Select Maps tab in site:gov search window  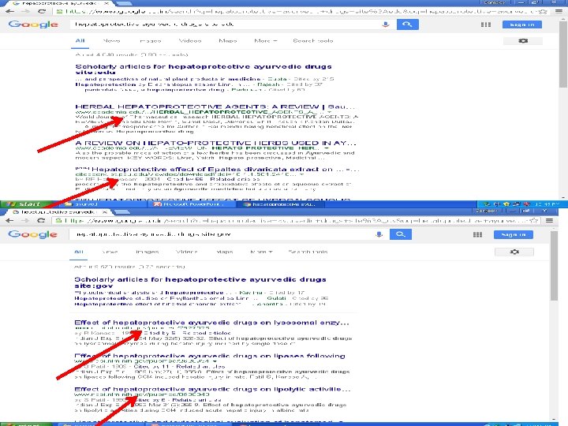pos(225,252)
